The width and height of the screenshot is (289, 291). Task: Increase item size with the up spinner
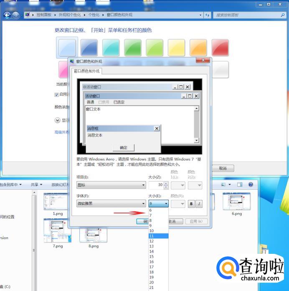166,183
